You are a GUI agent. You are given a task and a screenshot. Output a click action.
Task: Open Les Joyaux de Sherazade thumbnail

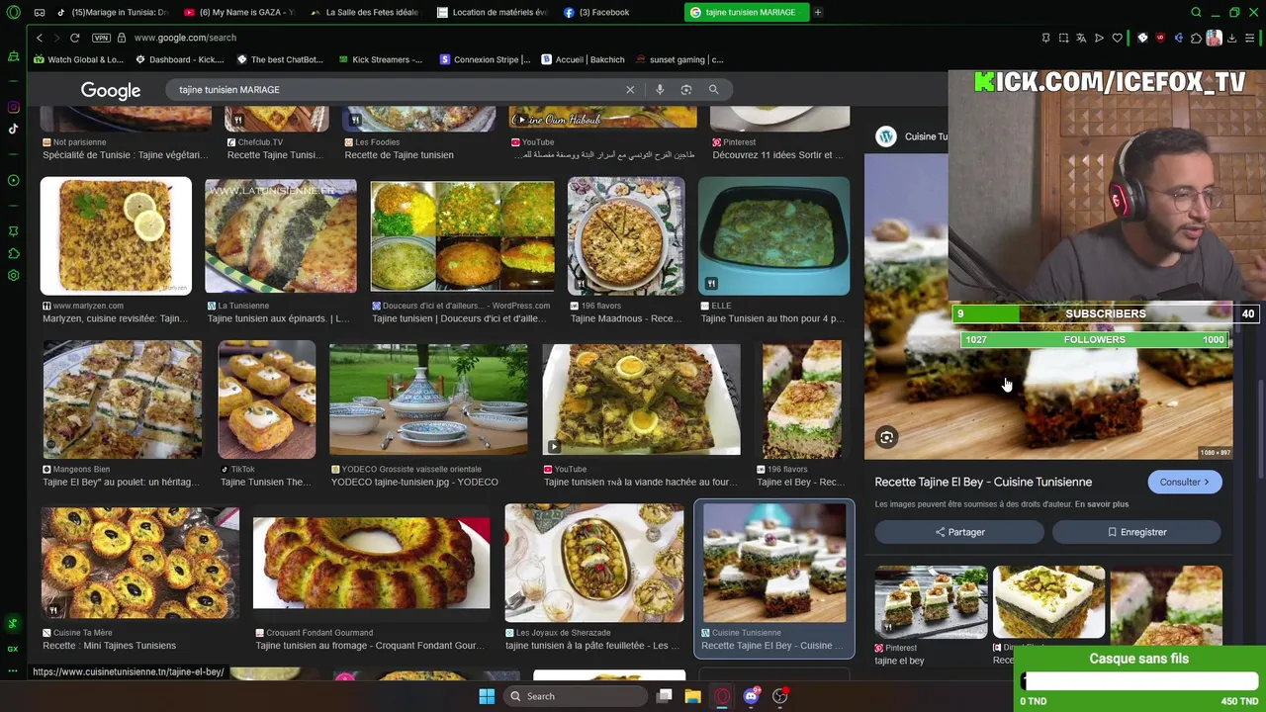(594, 564)
